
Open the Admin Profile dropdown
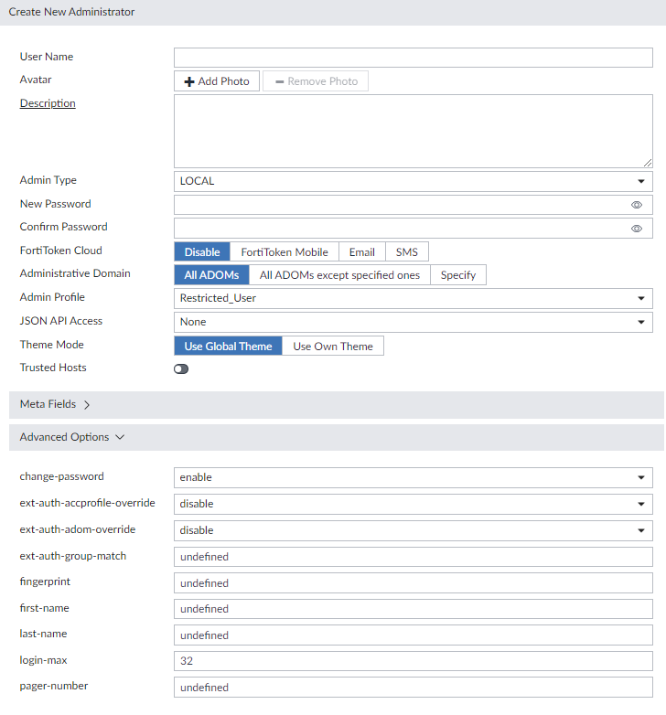[413, 298]
